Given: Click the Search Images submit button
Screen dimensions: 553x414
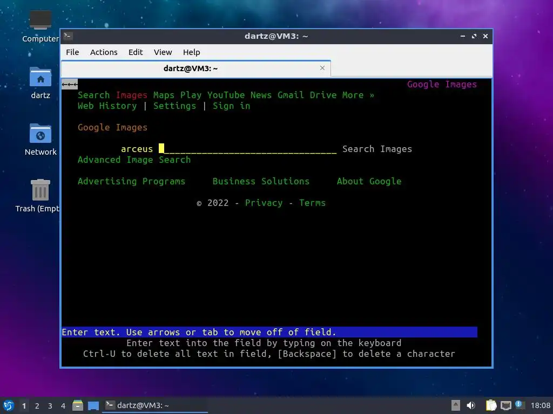Looking at the screenshot, I should (377, 149).
